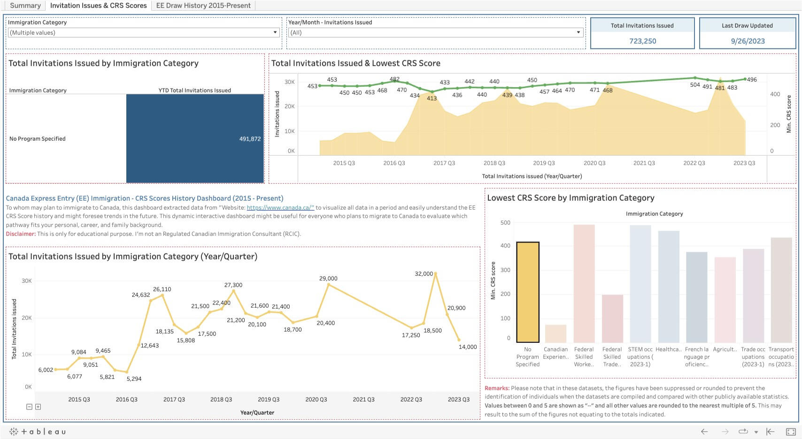Select the yellow No Program Specified bar
Viewport: 802px width, 439px height.
click(x=527, y=292)
